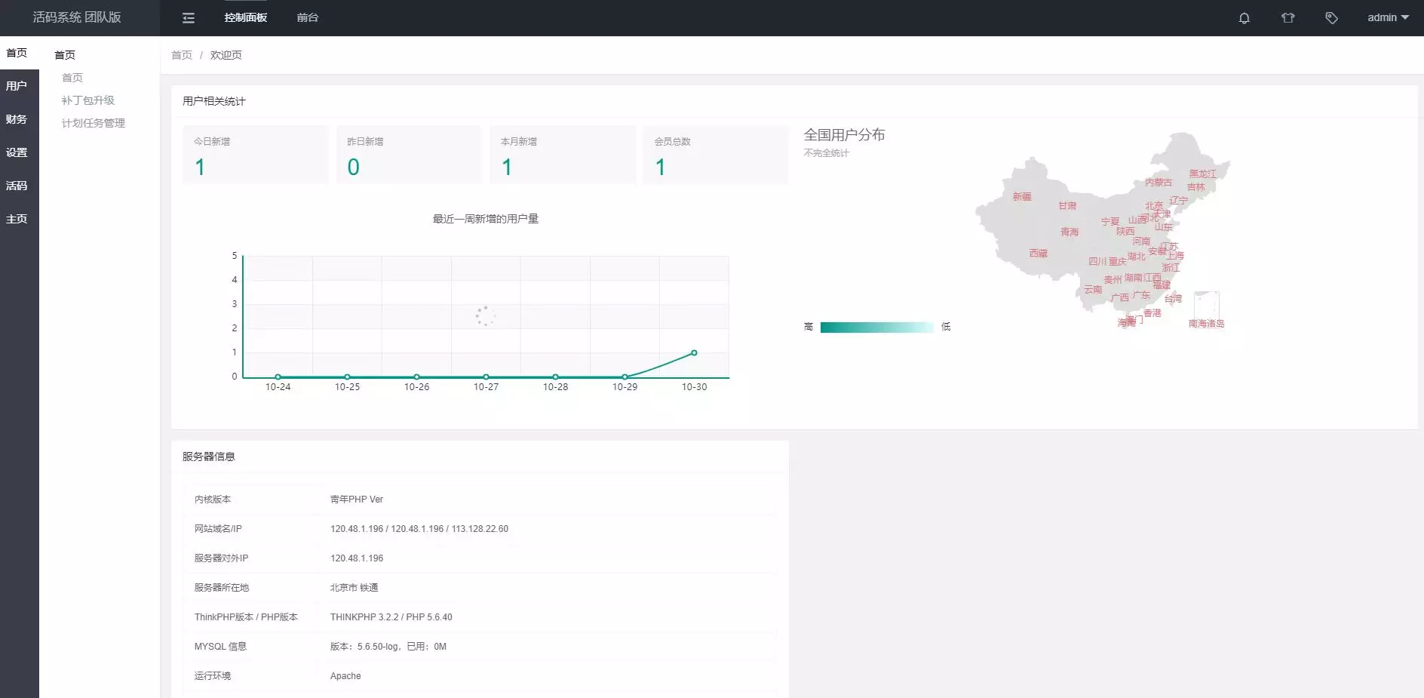Click the 会员总数 statistic card

[x=715, y=155]
